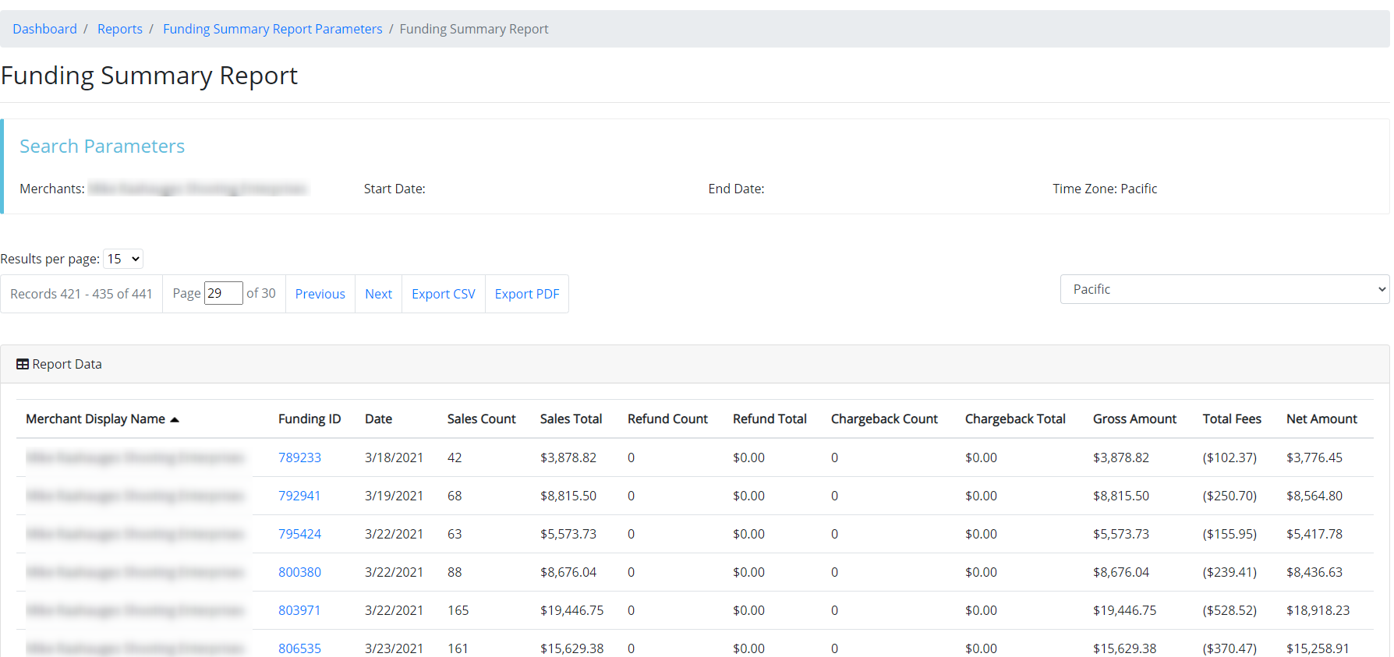Open funding ID 803971 details

click(x=299, y=610)
